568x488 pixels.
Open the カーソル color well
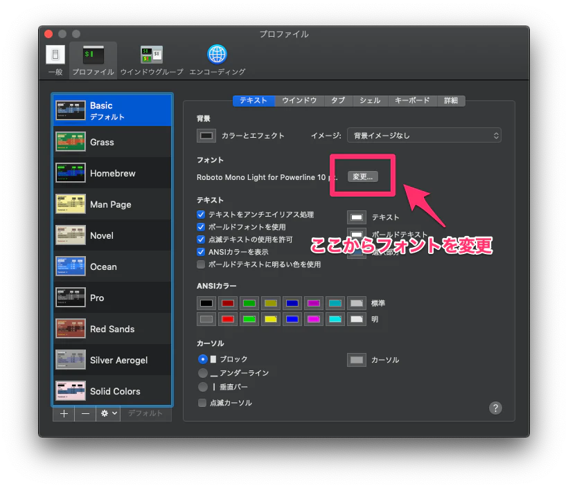(x=357, y=360)
